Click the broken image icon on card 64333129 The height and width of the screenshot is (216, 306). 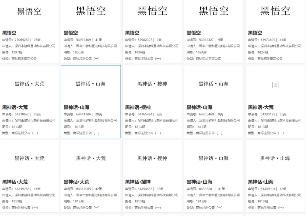[x=275, y=85]
